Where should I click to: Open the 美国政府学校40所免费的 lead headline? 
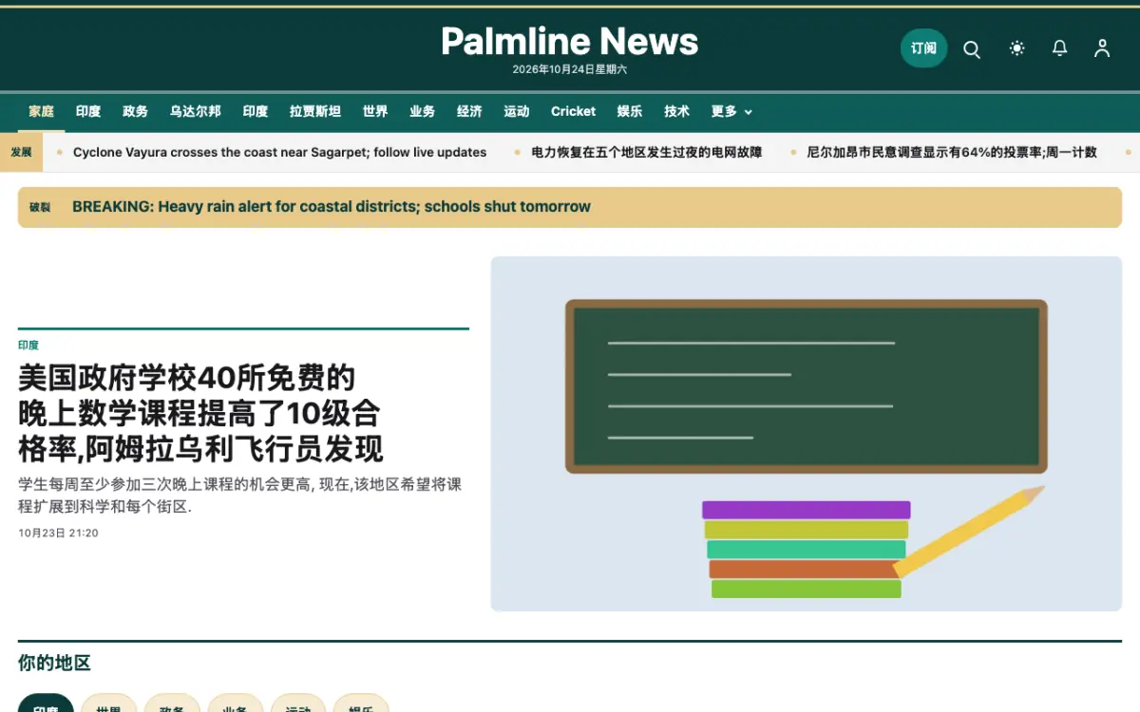[200, 412]
